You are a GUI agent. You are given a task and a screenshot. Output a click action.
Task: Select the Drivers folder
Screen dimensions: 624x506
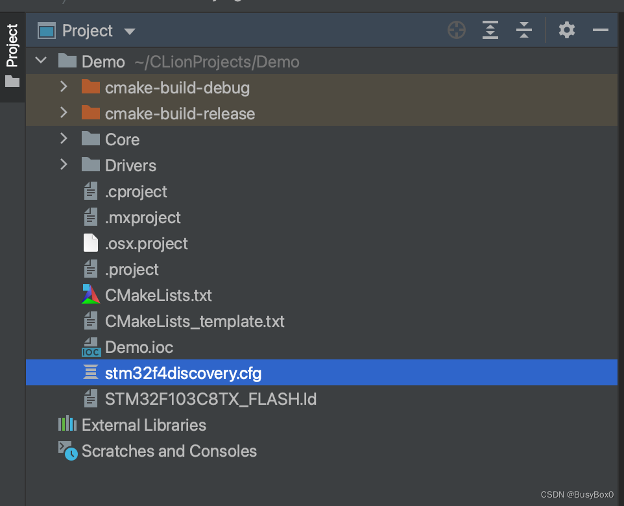pyautogui.click(x=322, y=165)
